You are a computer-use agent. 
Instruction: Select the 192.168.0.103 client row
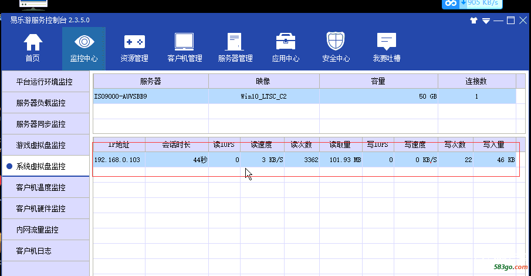(305, 160)
